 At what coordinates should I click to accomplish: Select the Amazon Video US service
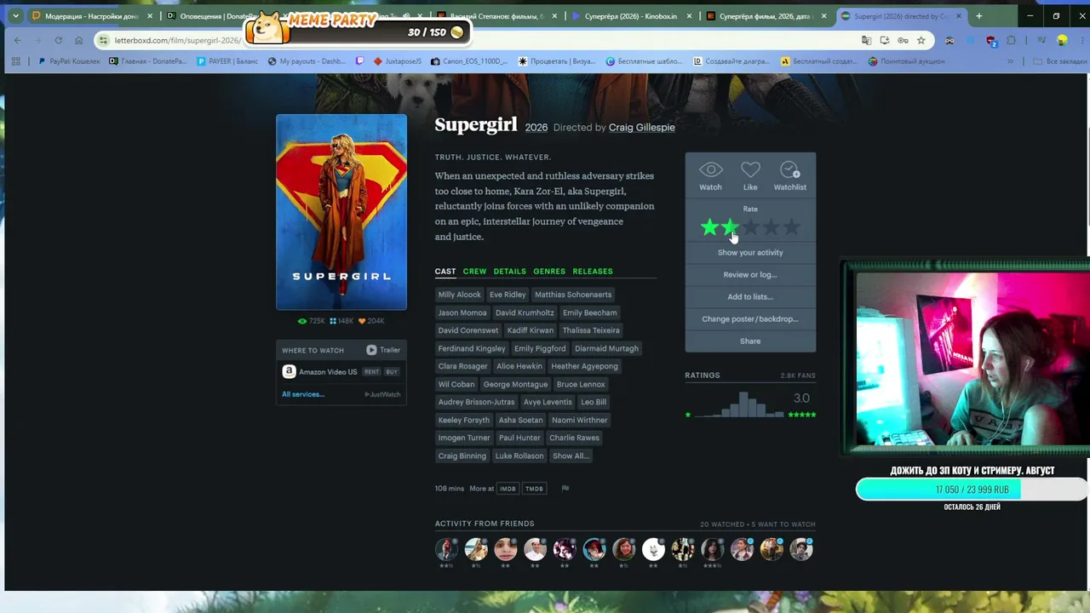319,372
